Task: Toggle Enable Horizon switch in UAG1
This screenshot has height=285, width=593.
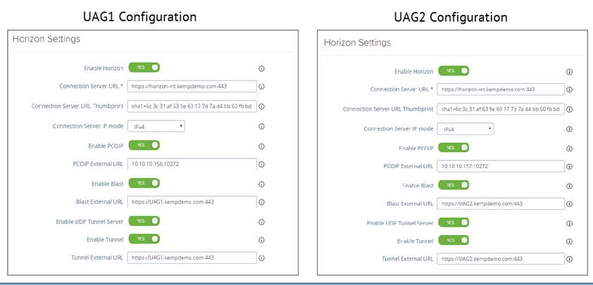Action: (144, 68)
